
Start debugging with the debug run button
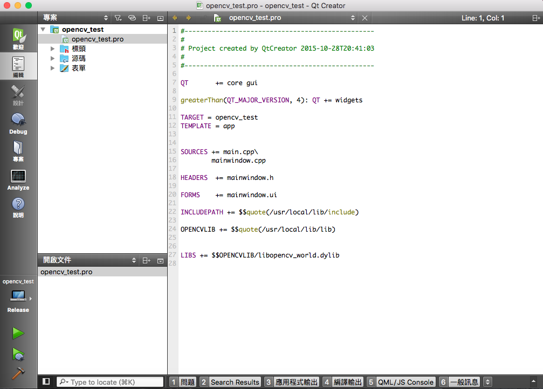pos(18,355)
